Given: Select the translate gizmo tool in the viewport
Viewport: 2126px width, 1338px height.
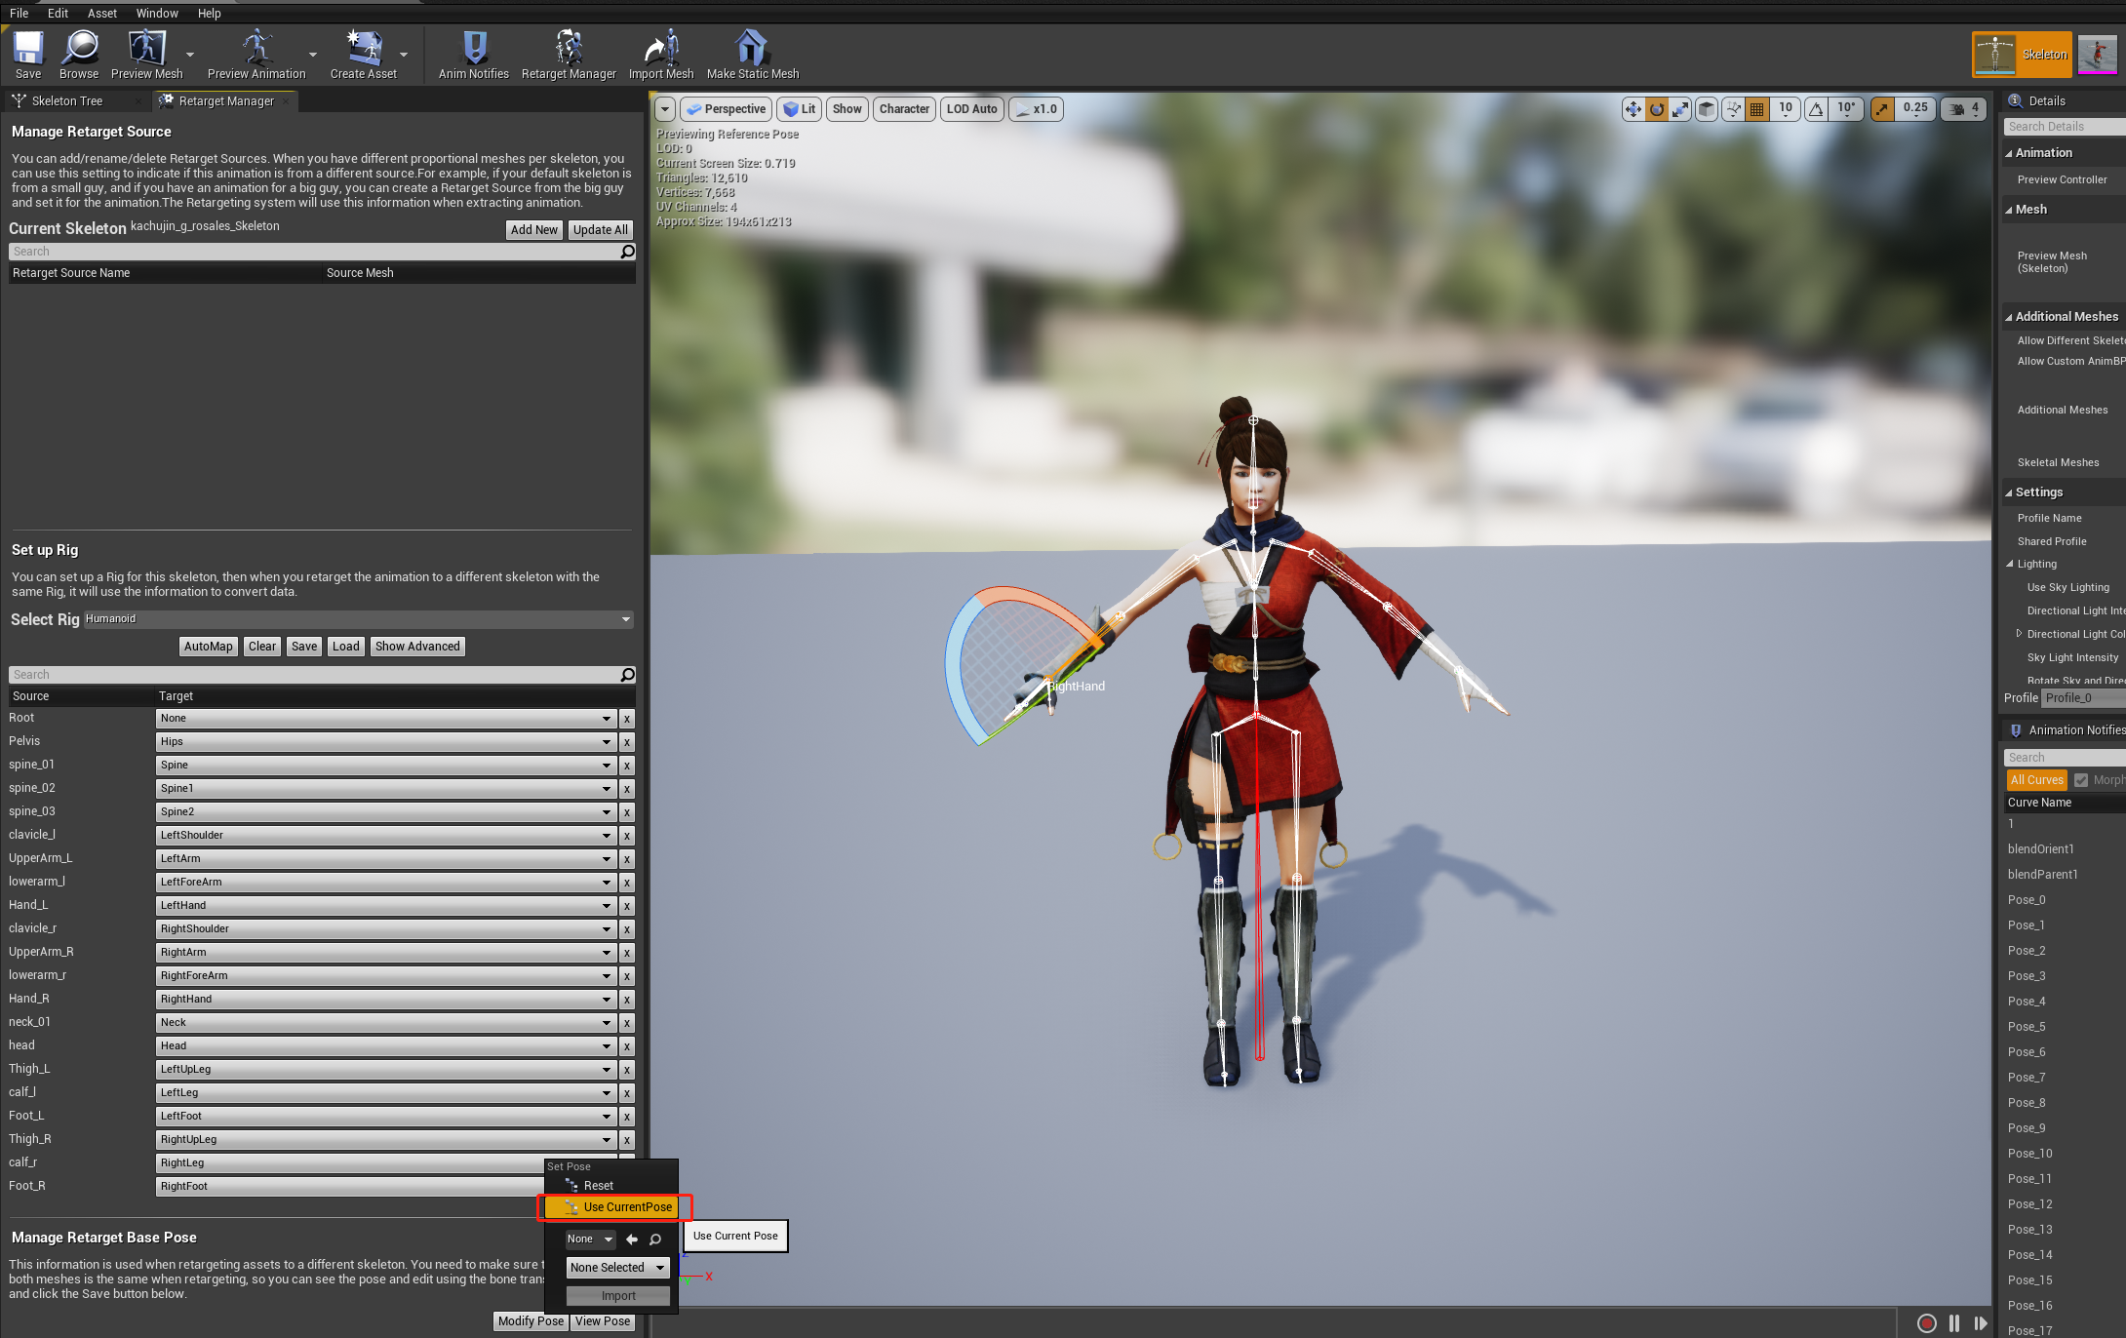Looking at the screenshot, I should click(1633, 109).
